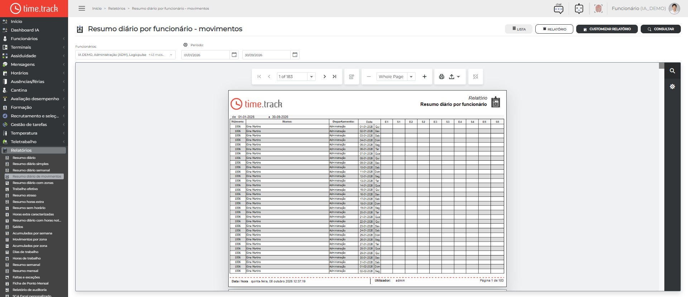
Task: Go to the previous report page
Action: [269, 77]
